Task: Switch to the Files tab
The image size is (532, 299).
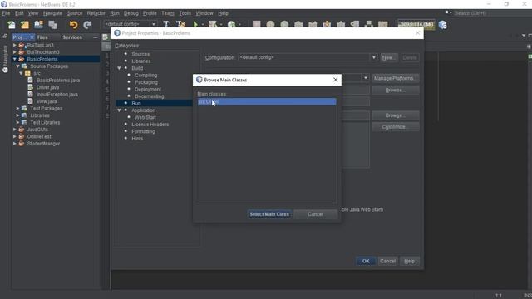Action: point(42,37)
